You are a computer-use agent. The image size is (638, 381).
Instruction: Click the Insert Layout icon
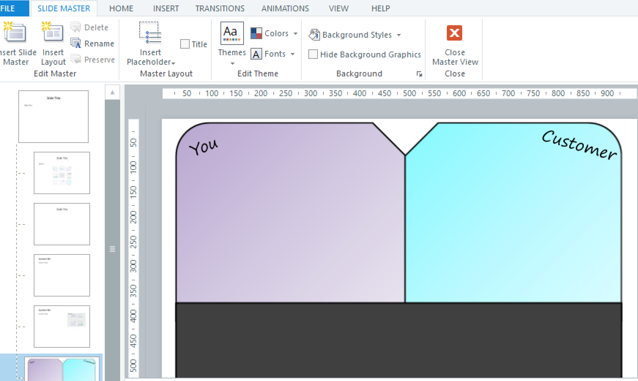click(x=52, y=32)
